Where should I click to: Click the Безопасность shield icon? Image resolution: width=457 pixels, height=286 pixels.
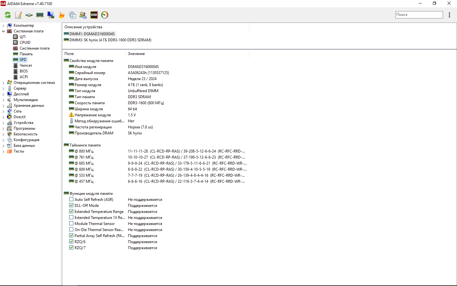(x=10, y=134)
